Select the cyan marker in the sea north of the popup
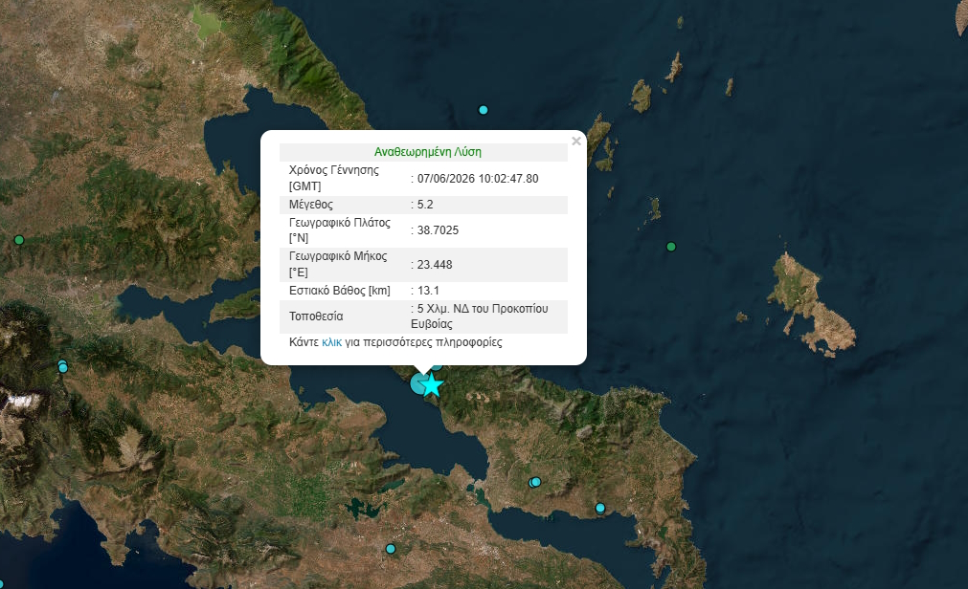 click(484, 110)
